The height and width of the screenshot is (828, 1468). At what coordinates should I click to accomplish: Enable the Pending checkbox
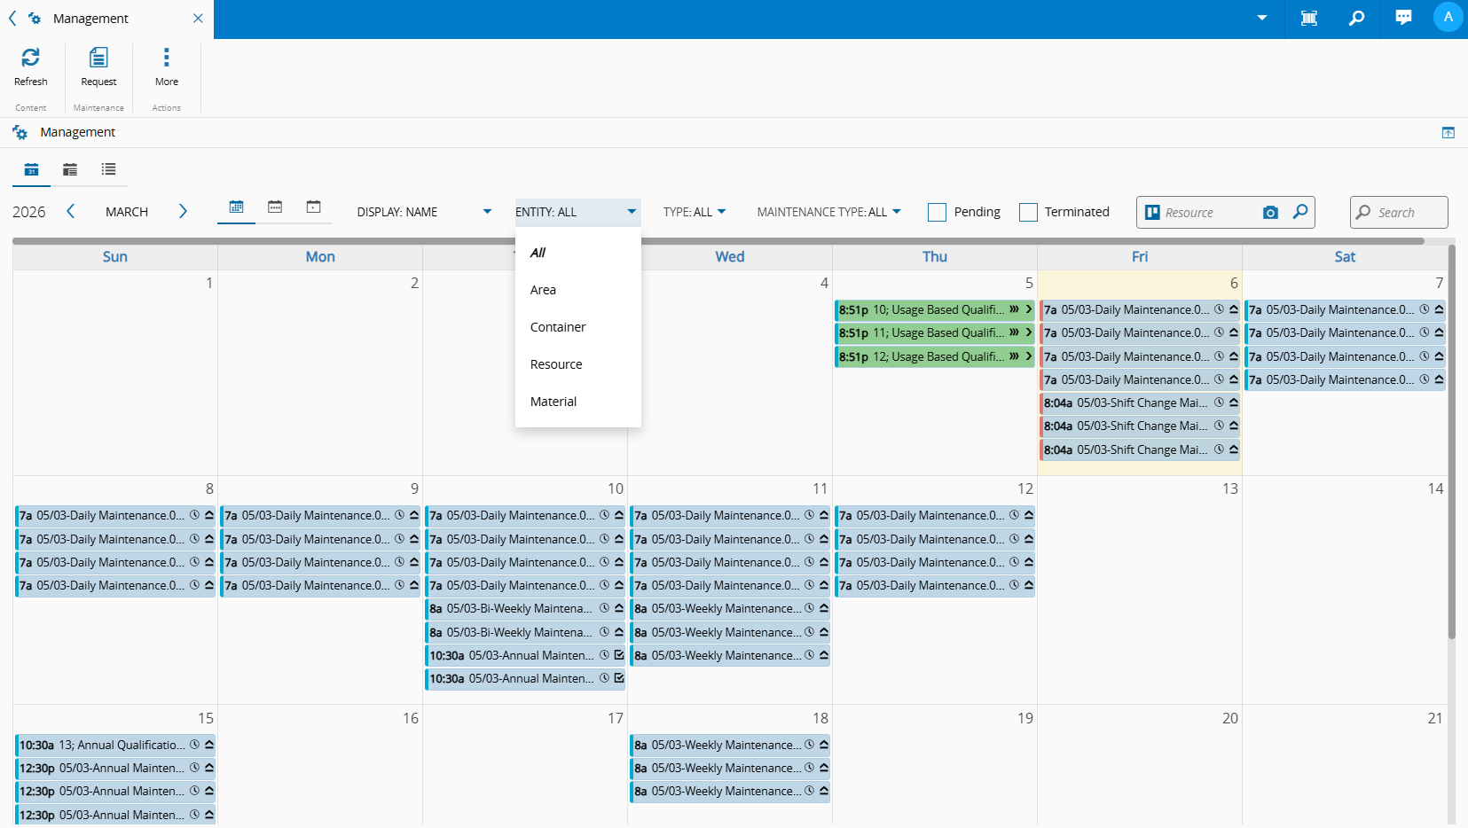coord(937,212)
